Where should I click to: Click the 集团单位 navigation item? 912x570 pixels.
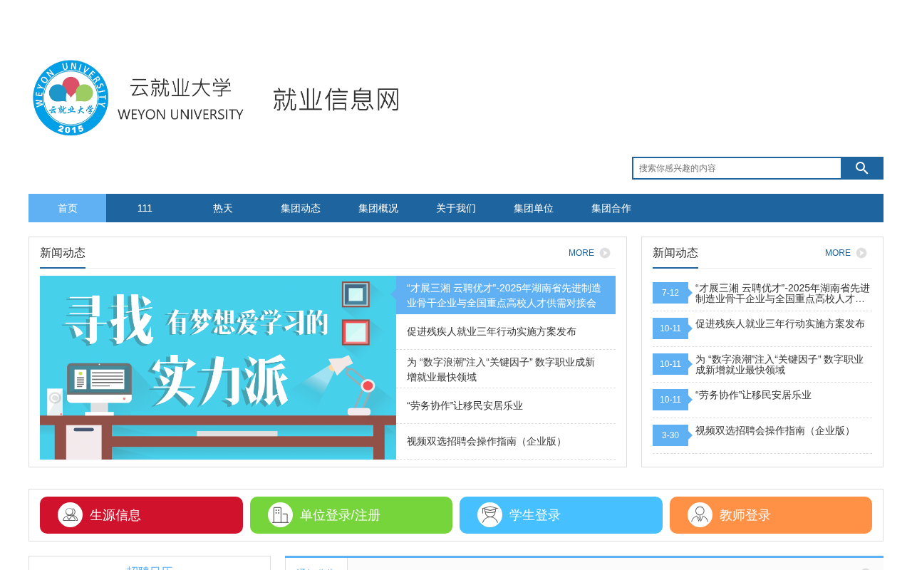[x=534, y=208]
